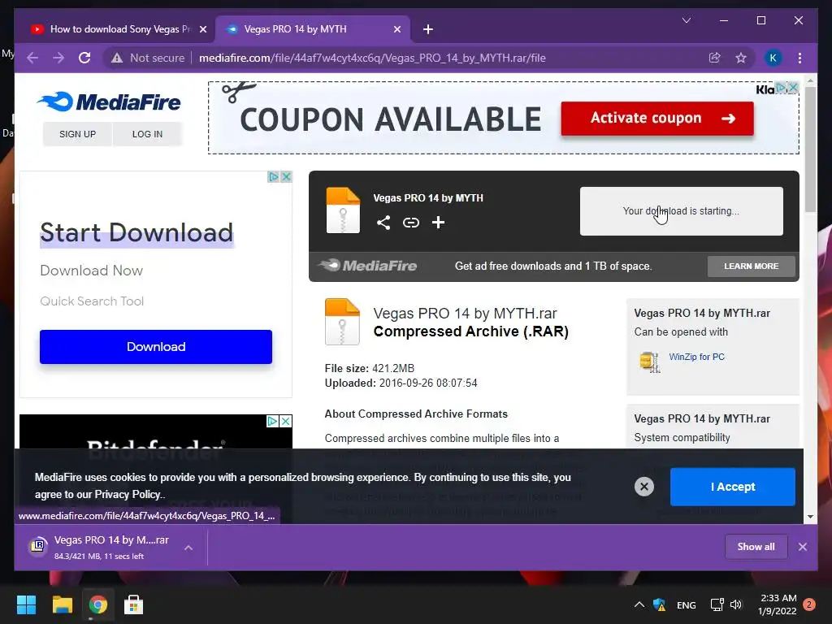Viewport: 832px width, 624px height.
Task: Click the browser forward arrow
Action: click(x=58, y=58)
